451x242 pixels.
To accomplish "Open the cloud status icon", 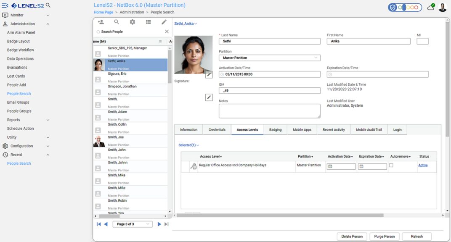I will pyautogui.click(x=431, y=7).
